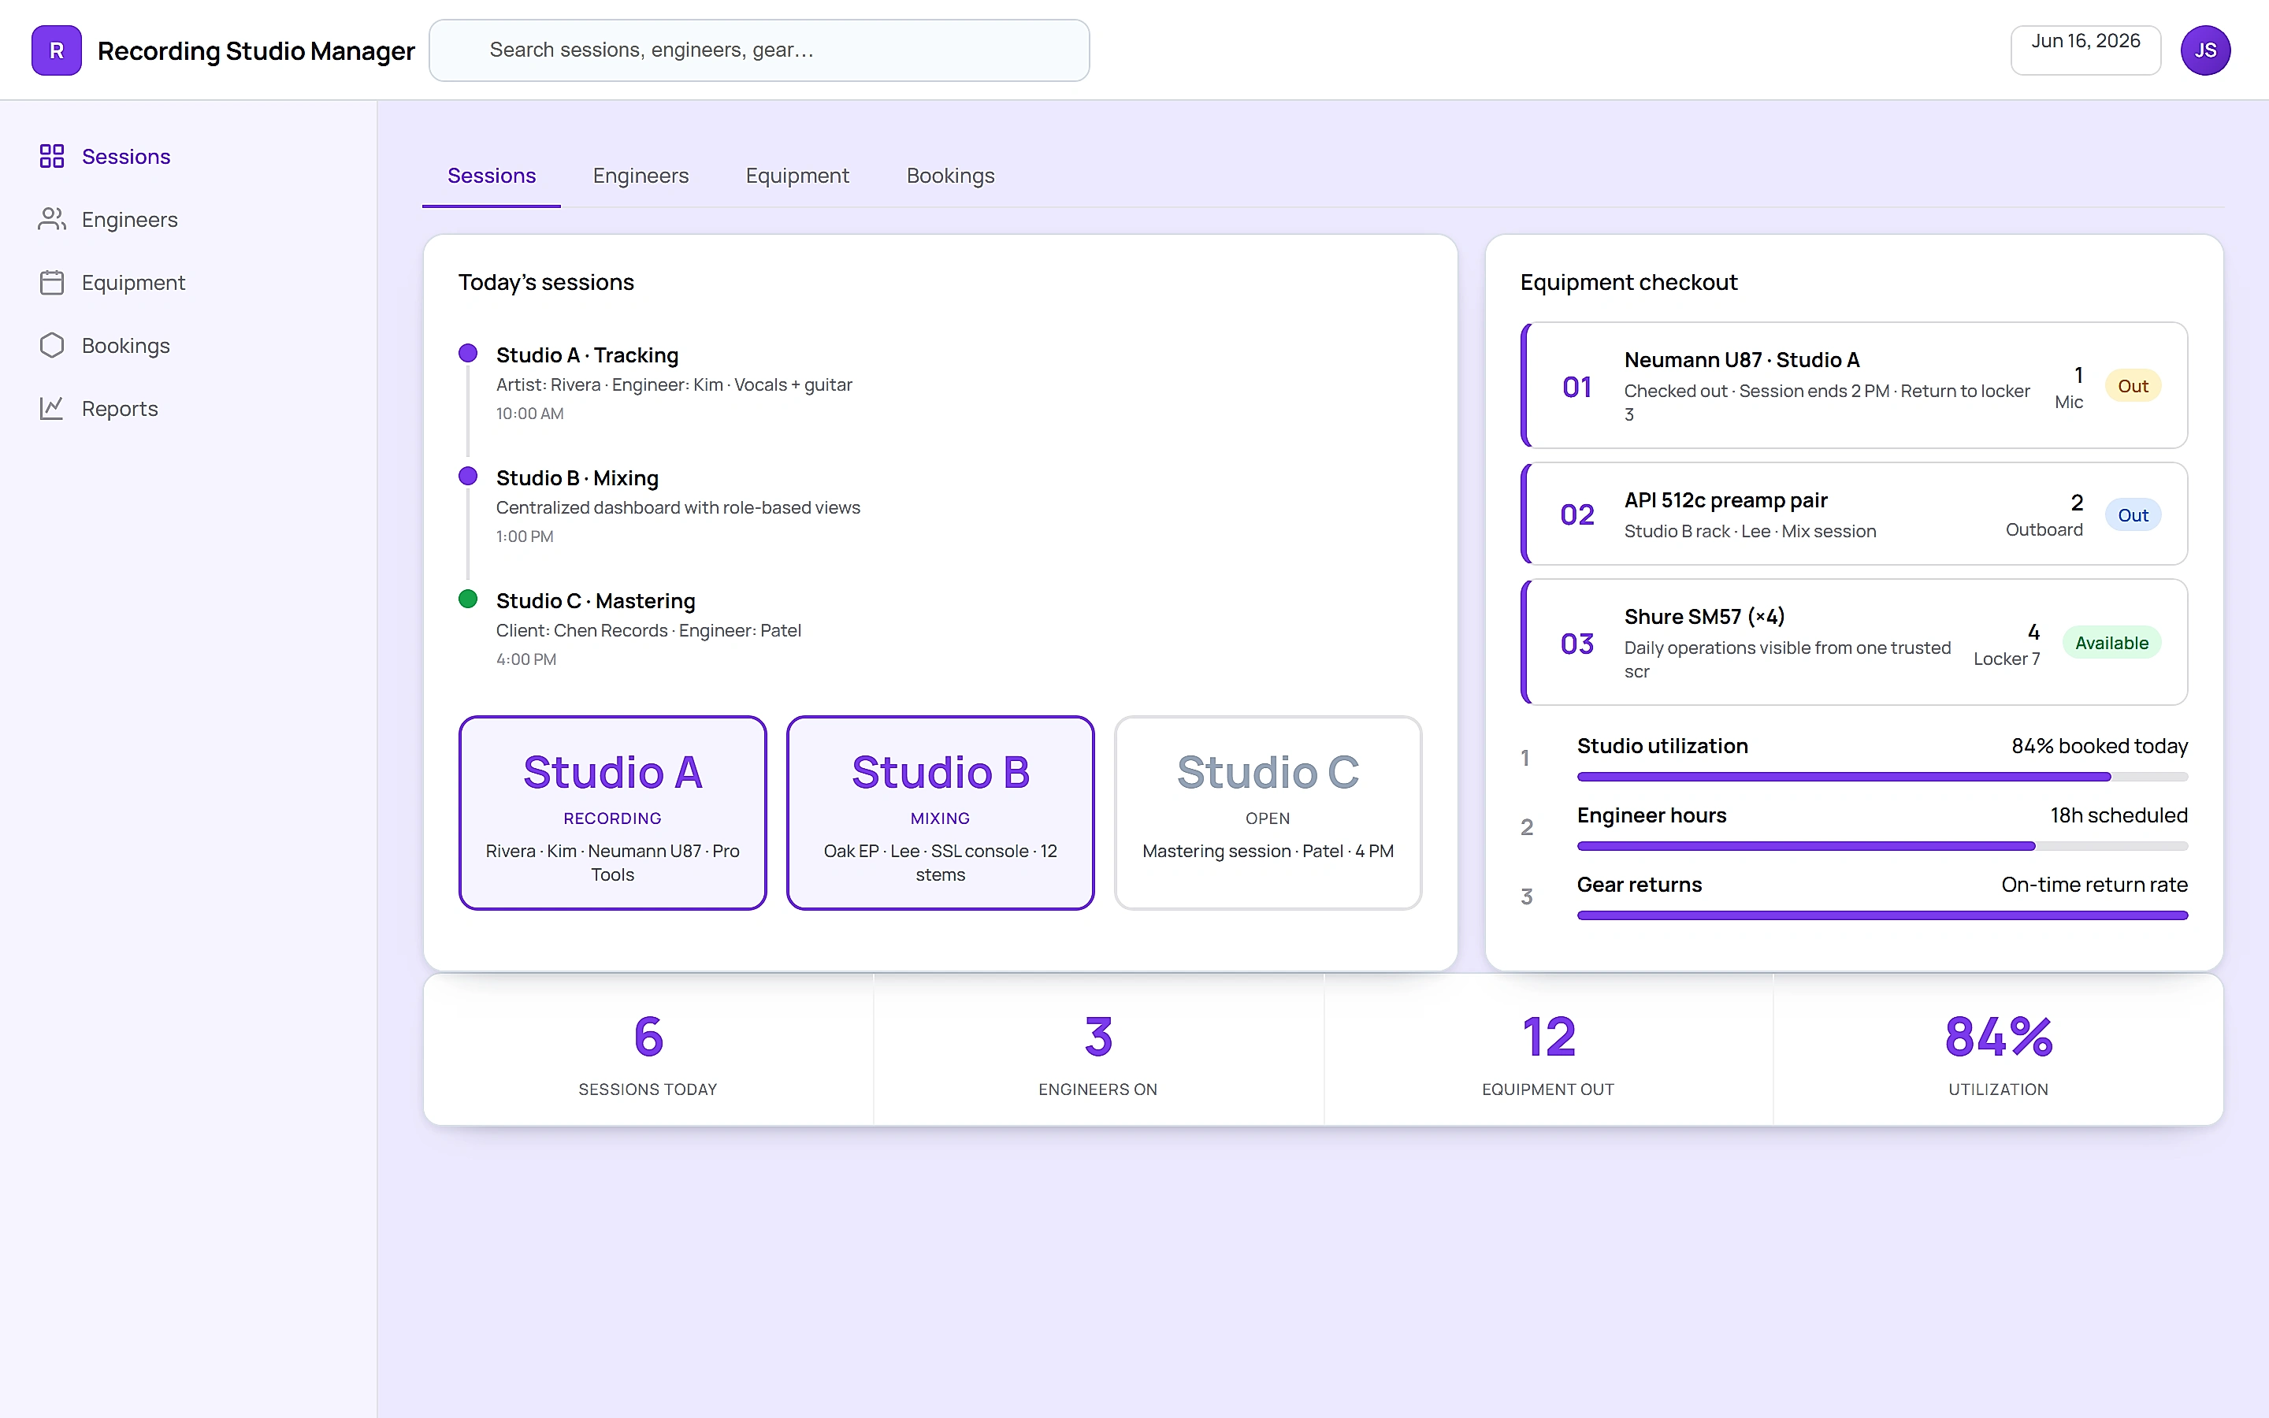Open Equipment in the sidebar
The image size is (2269, 1418).
[188, 282]
